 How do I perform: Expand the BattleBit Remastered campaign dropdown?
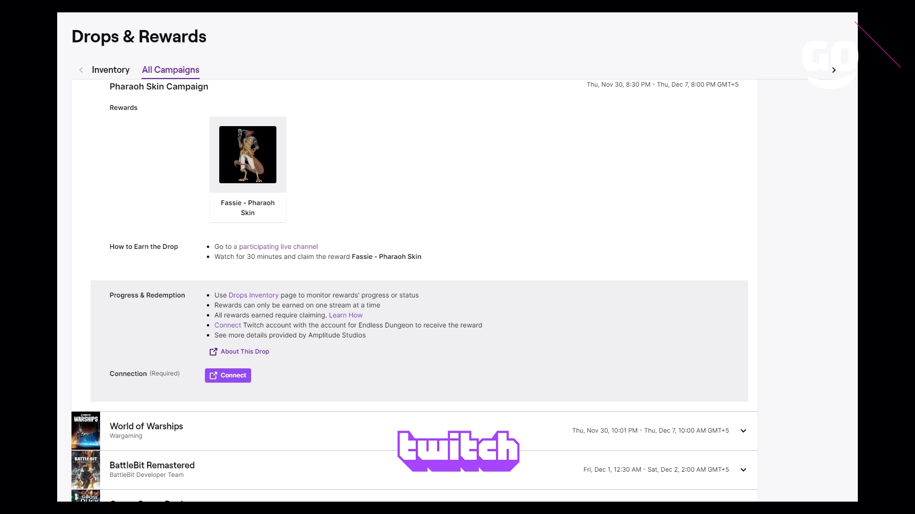(743, 469)
